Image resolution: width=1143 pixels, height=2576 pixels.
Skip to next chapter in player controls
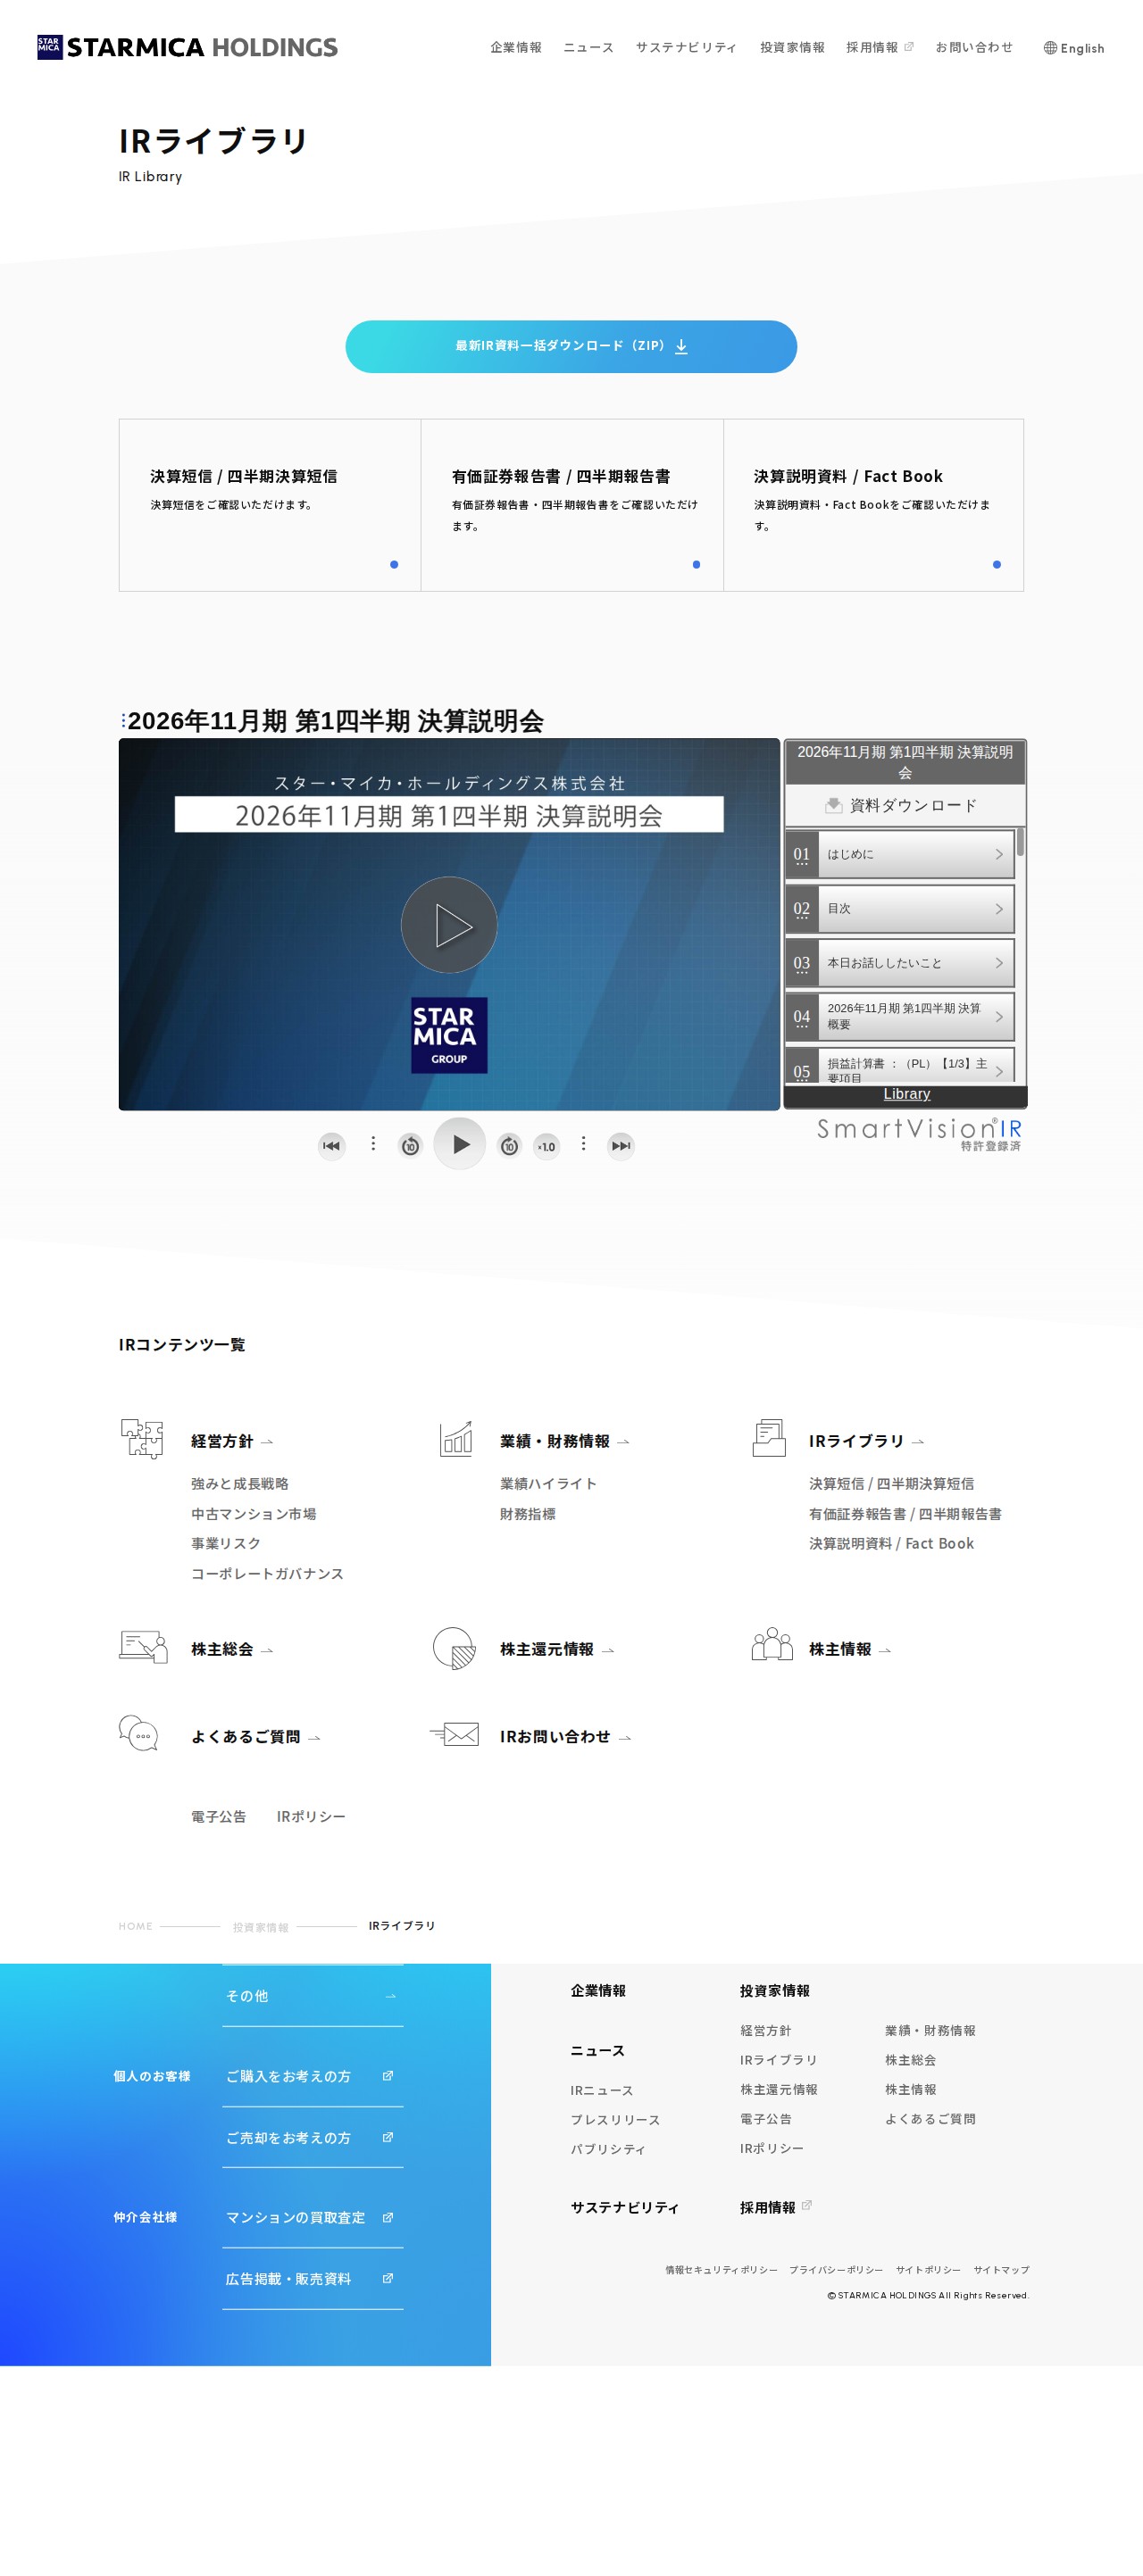(x=621, y=1145)
